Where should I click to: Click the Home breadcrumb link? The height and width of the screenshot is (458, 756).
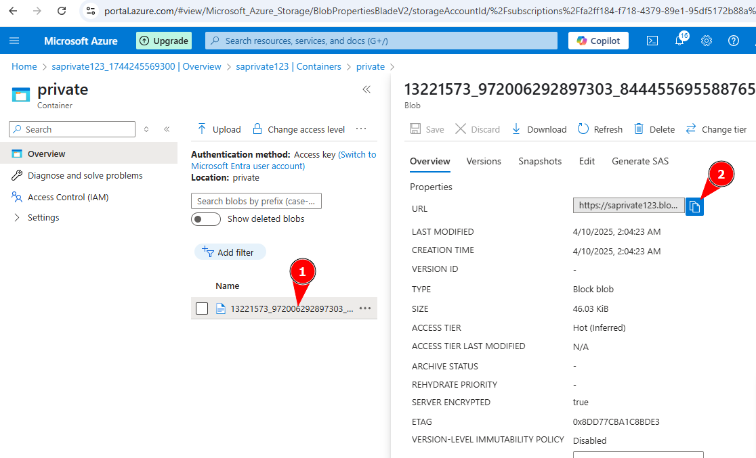24,66
